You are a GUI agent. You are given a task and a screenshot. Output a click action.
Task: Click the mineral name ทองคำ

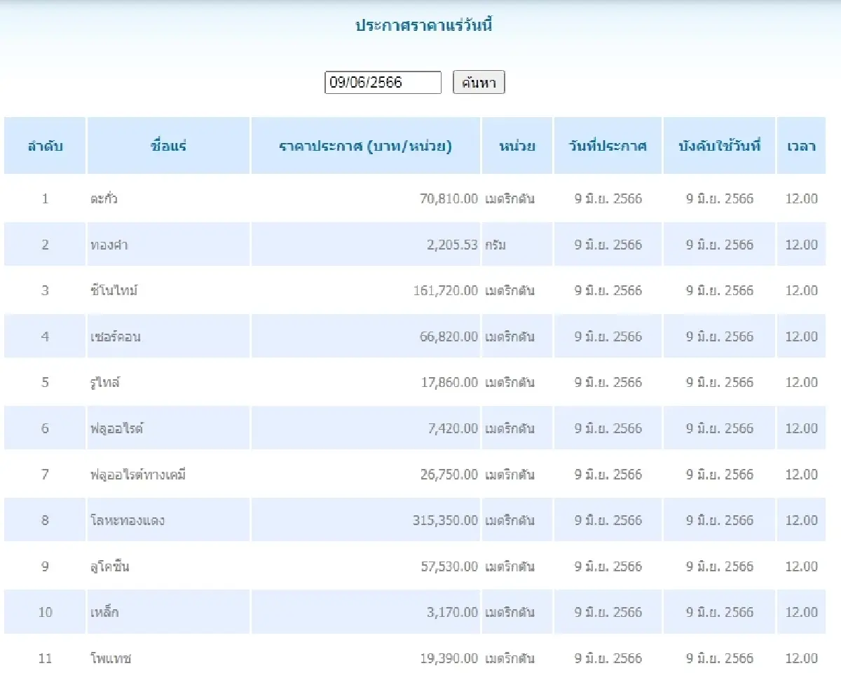[x=109, y=245]
